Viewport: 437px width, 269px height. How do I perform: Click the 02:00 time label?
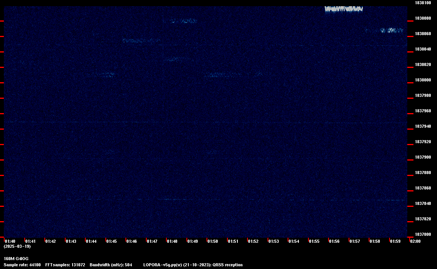click(415, 241)
